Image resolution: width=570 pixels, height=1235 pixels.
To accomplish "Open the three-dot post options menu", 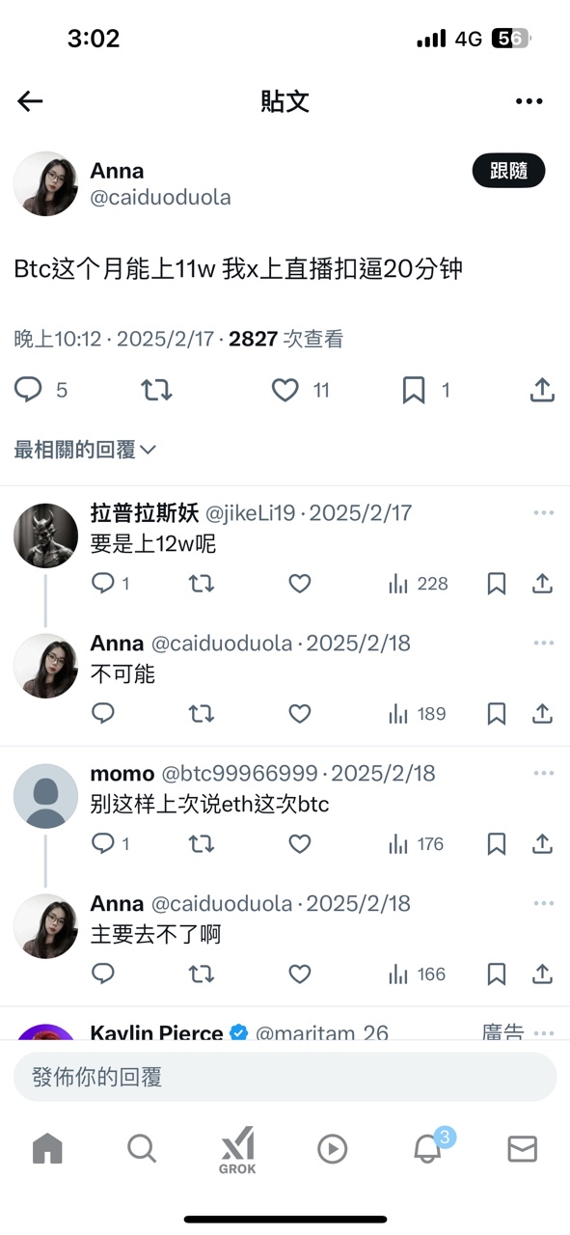I will (x=529, y=101).
